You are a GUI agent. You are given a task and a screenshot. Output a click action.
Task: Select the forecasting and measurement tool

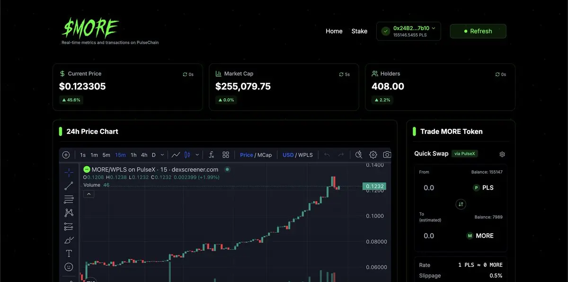pyautogui.click(x=69, y=227)
